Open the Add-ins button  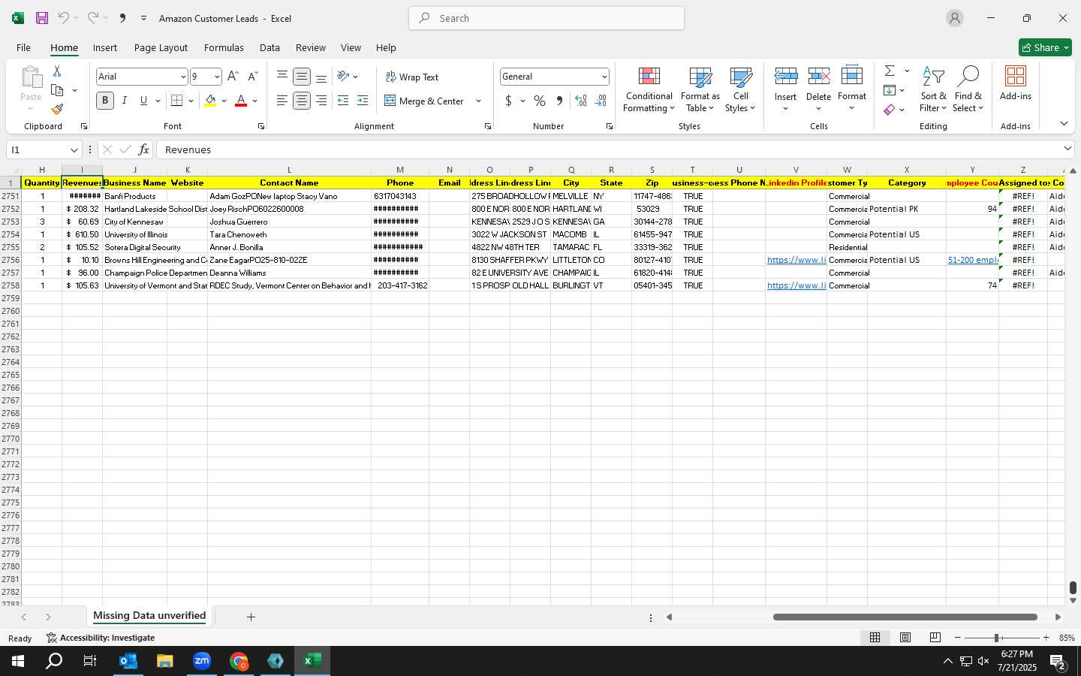tap(1016, 83)
